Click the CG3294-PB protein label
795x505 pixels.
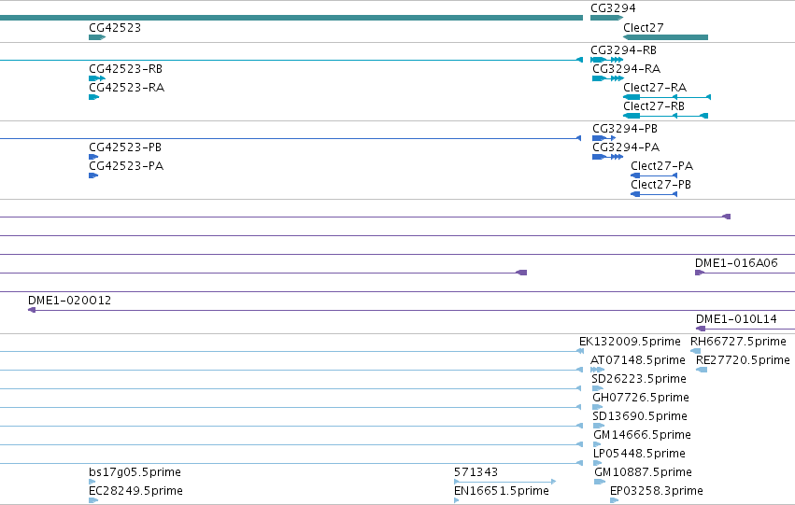coord(625,129)
